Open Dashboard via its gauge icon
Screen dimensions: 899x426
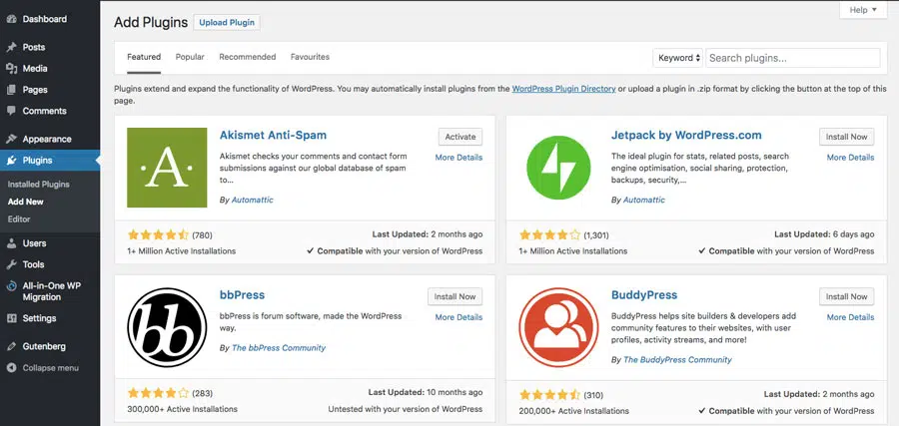click(x=11, y=19)
